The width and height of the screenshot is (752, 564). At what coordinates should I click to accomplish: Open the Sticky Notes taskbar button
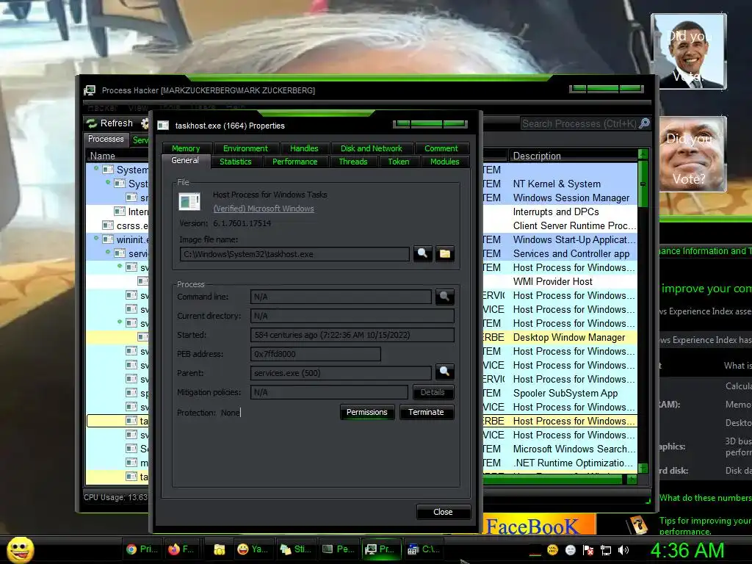(295, 549)
